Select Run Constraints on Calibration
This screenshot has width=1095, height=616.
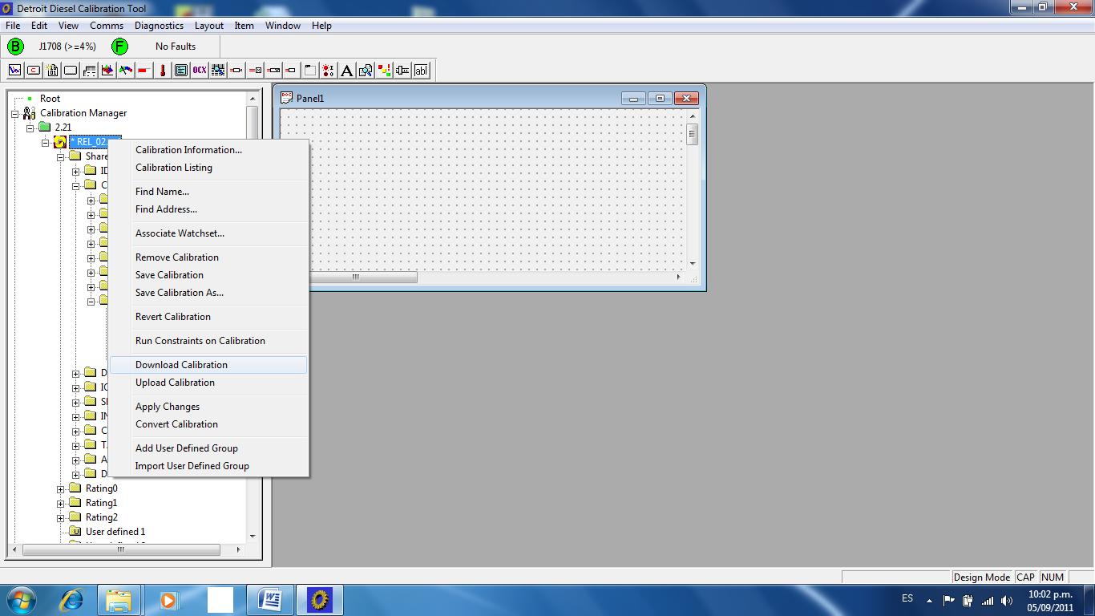(208, 341)
